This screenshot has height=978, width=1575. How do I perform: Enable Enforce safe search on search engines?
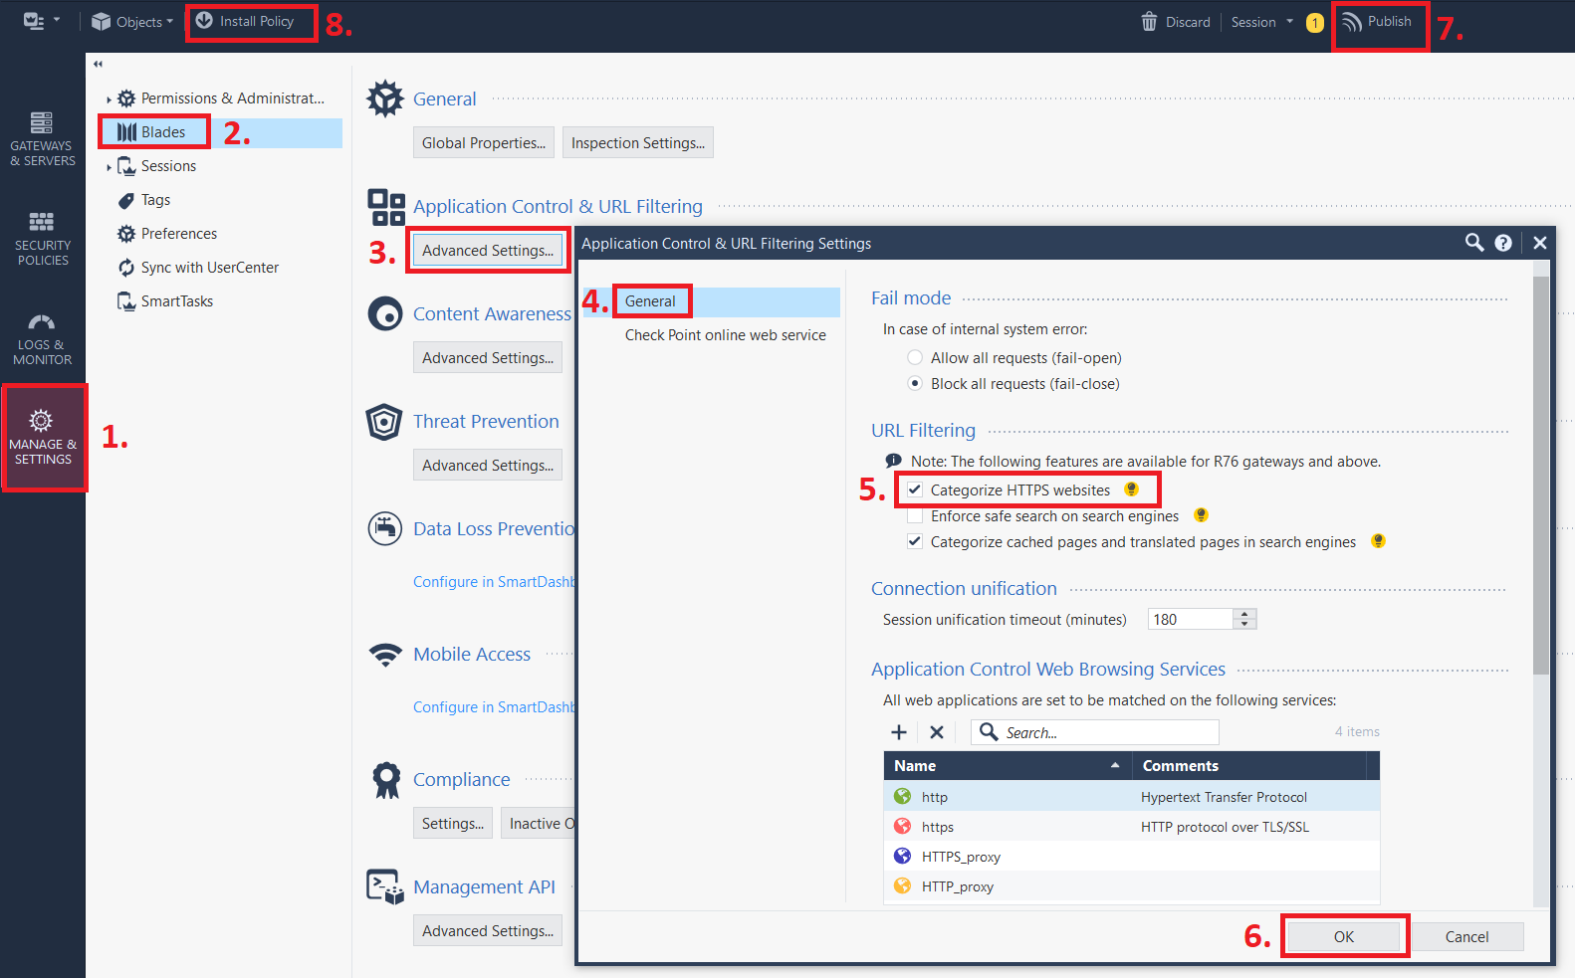click(915, 515)
